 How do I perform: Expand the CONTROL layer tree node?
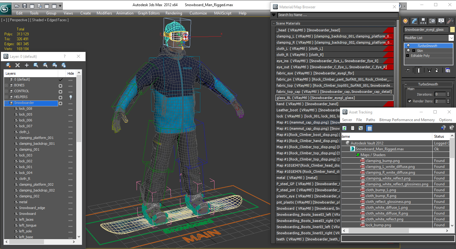click(6, 91)
